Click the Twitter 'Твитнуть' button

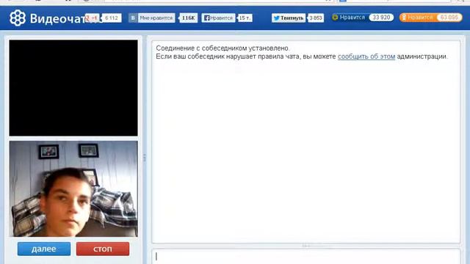coord(289,18)
